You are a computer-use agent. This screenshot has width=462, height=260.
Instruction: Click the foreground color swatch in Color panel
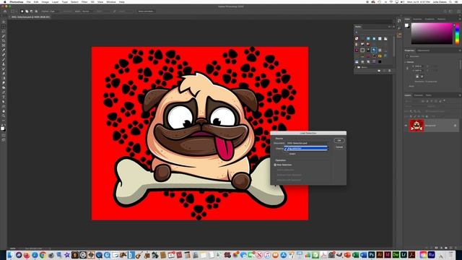pos(406,25)
